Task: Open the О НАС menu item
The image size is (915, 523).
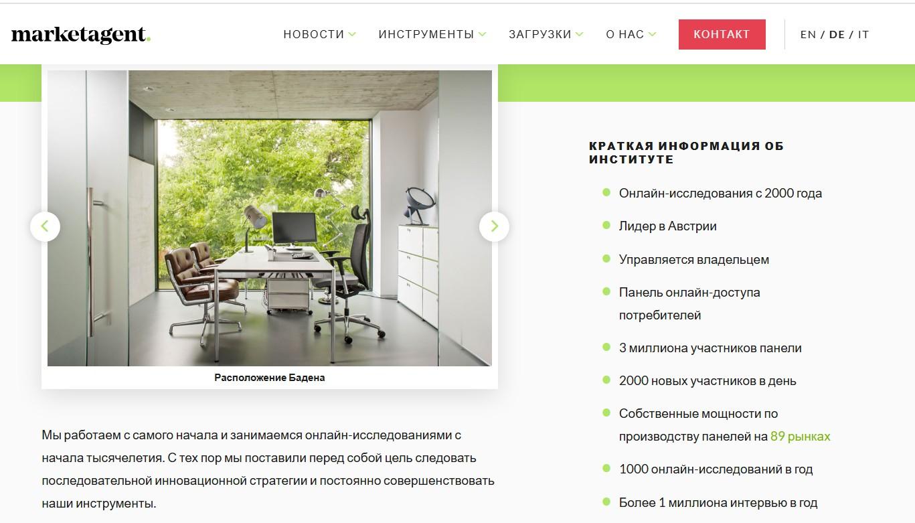Action: tap(625, 34)
